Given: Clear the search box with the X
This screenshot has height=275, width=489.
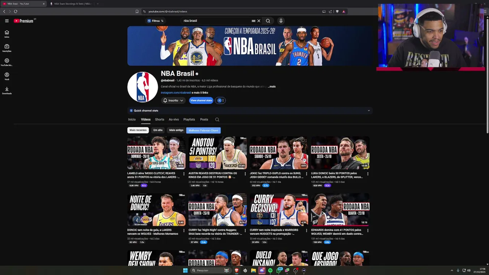Looking at the screenshot, I should (259, 21).
